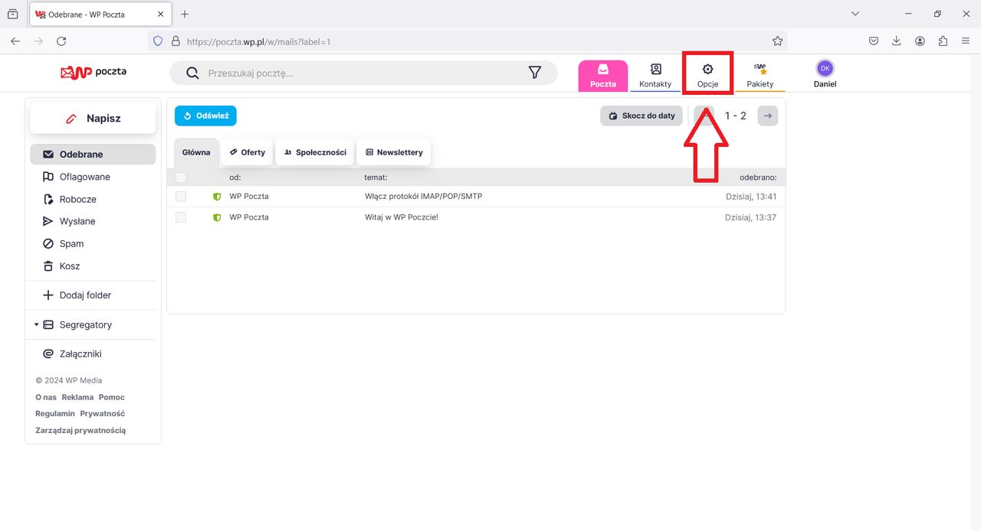Click the WP Poczta logo
This screenshot has width=981, height=531.
coord(94,72)
